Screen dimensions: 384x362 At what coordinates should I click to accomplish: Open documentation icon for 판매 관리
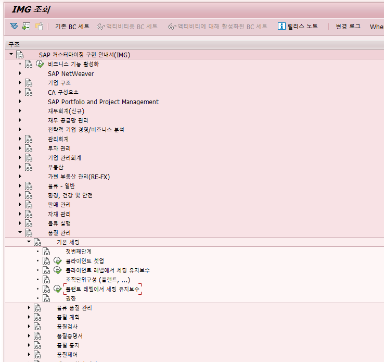pyautogui.click(x=29, y=204)
